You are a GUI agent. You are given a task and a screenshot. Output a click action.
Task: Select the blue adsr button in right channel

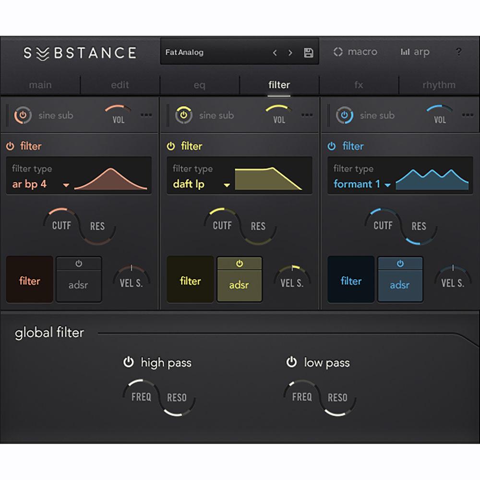(x=400, y=284)
